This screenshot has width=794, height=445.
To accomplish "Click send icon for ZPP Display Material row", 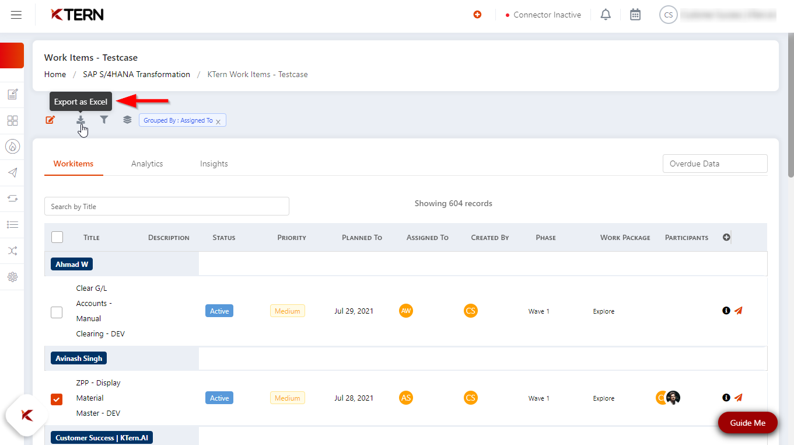I will point(739,398).
